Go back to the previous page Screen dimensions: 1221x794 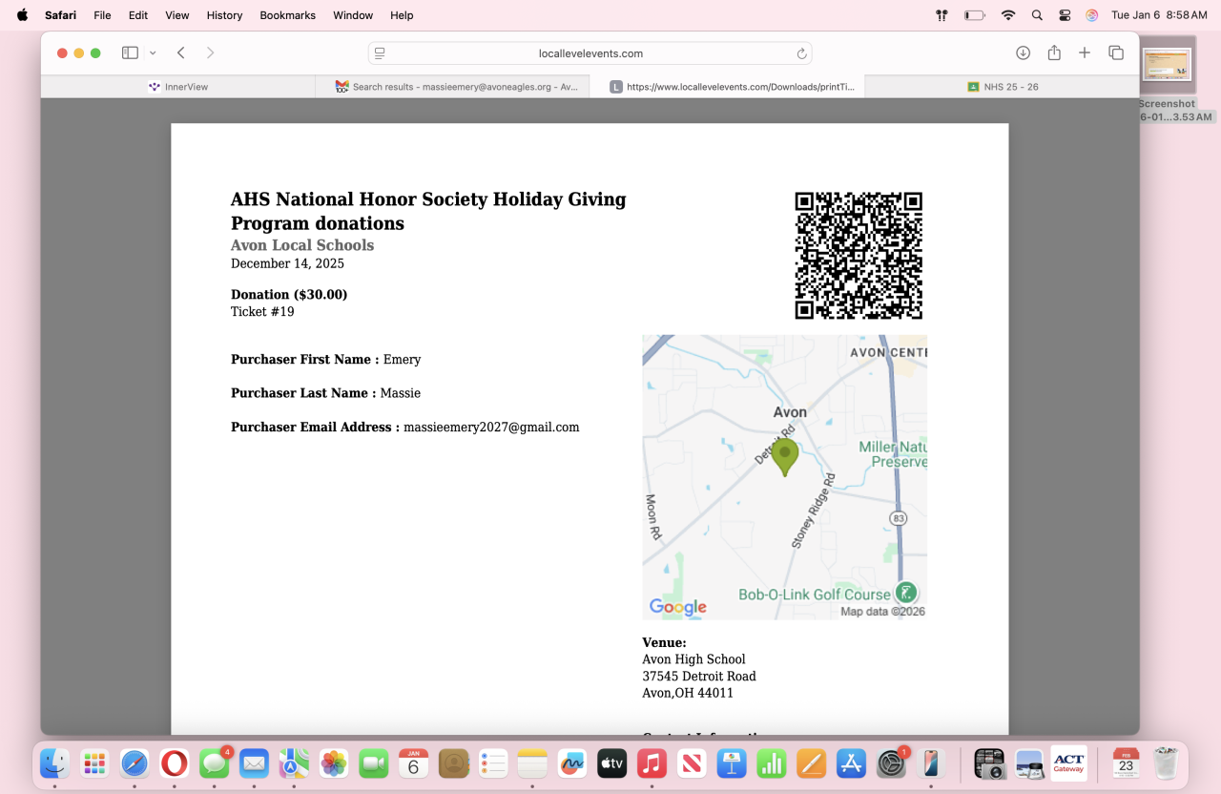point(180,53)
